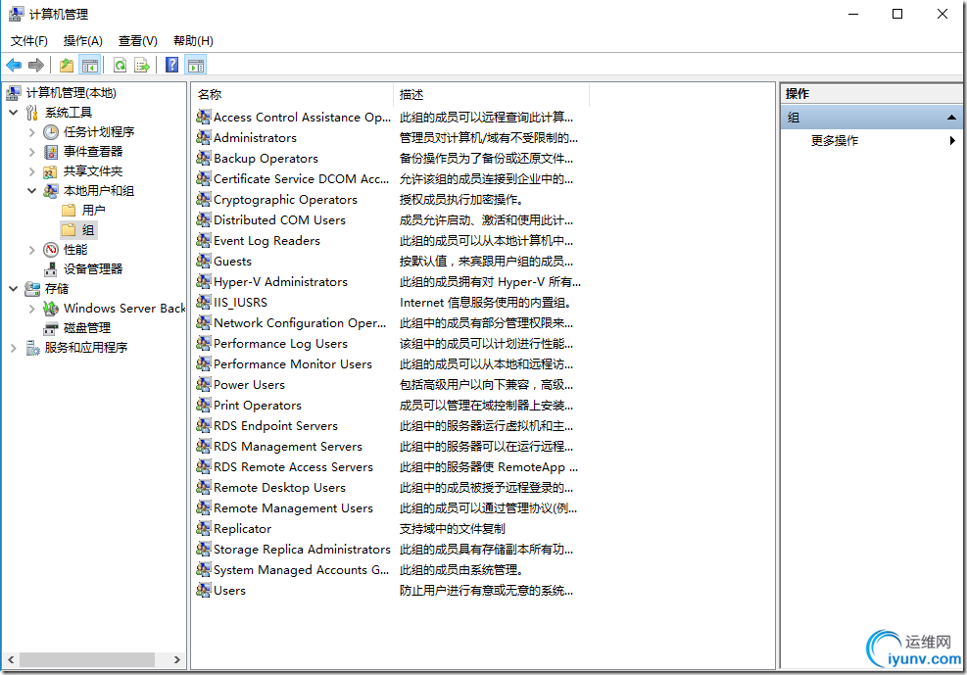Click the Users group icon
Screen dimensions: 967x675
[204, 590]
